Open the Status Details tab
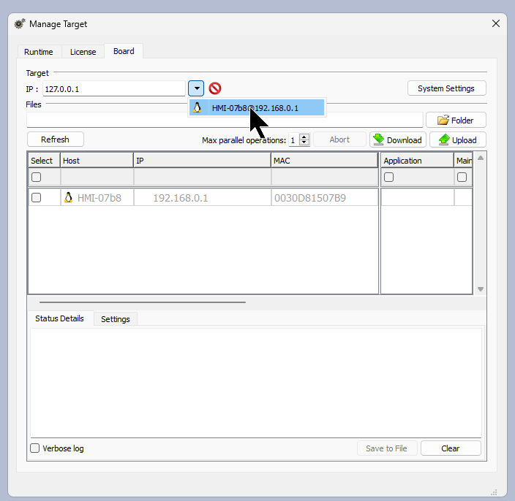This screenshot has width=515, height=501. pos(59,318)
